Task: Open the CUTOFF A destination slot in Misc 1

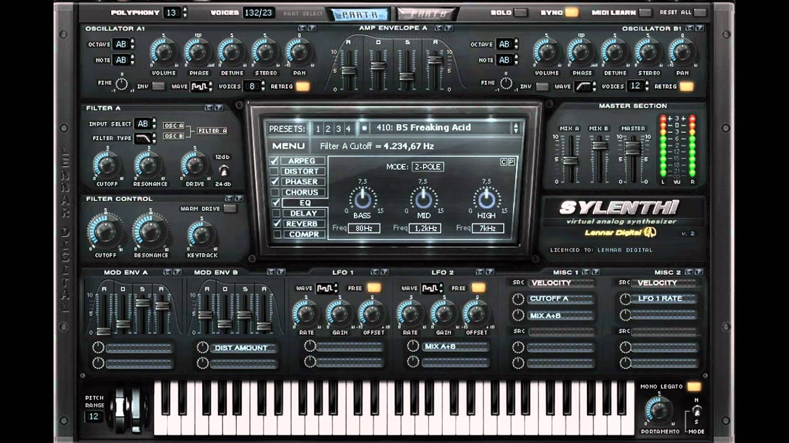Action: click(x=561, y=299)
